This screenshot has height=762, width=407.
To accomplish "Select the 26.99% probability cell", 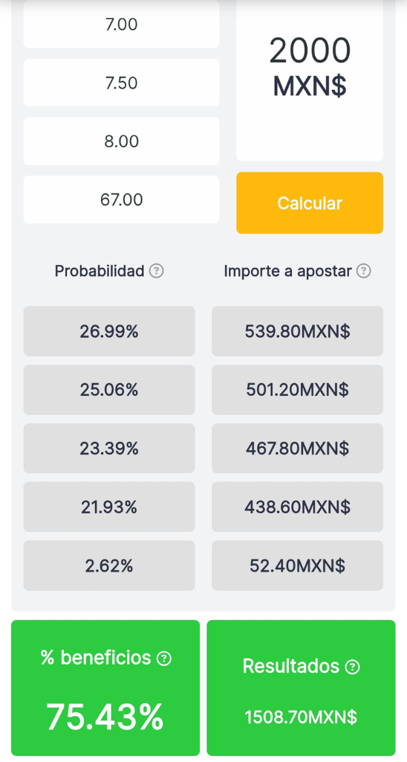I will 109,331.
